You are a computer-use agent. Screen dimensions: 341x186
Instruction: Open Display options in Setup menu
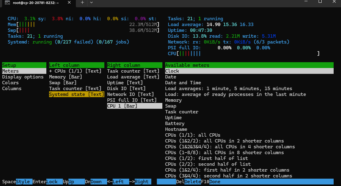[x=23, y=77]
